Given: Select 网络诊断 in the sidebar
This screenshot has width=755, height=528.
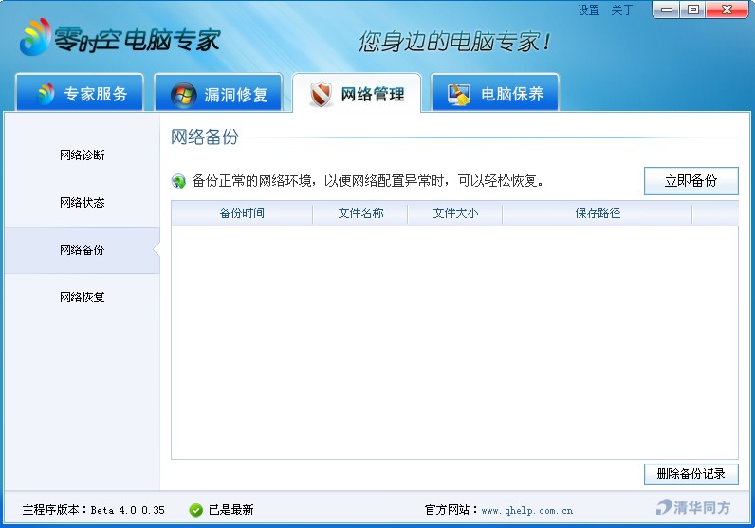Looking at the screenshot, I should pos(83,155).
